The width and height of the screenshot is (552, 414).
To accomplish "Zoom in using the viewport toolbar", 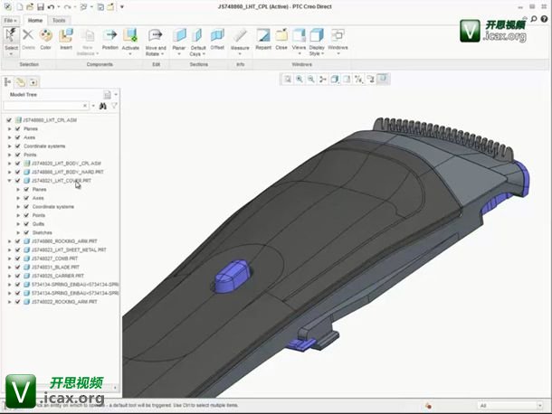I will pyautogui.click(x=298, y=80).
